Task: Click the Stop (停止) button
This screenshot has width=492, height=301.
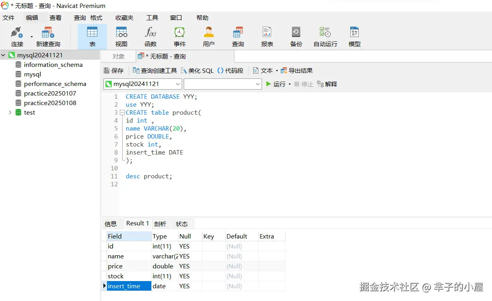Action: (x=304, y=84)
